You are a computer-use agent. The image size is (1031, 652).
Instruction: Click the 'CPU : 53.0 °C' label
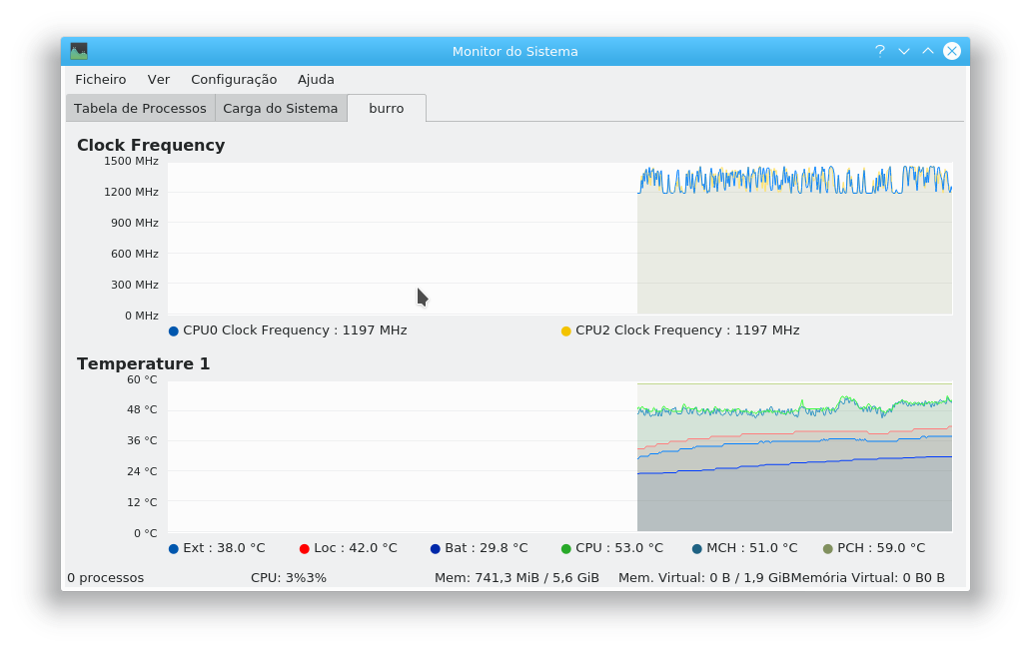pos(619,548)
